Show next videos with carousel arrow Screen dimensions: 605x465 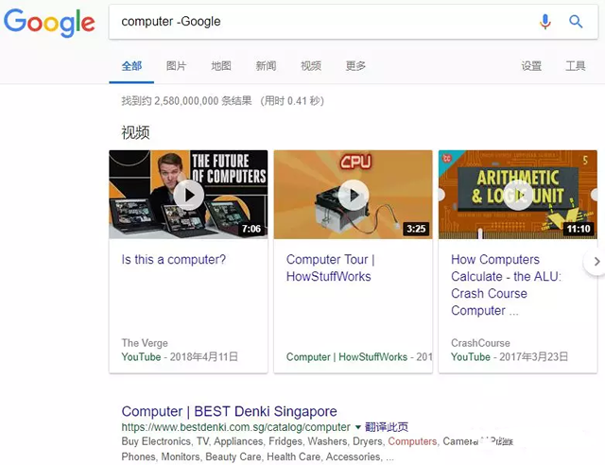(x=596, y=262)
